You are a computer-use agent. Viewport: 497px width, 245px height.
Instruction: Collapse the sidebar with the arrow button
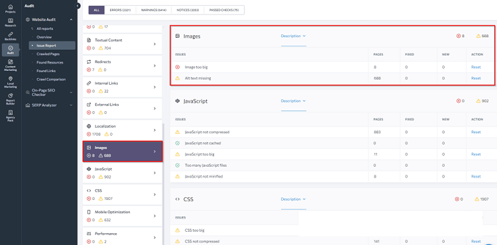78,6
